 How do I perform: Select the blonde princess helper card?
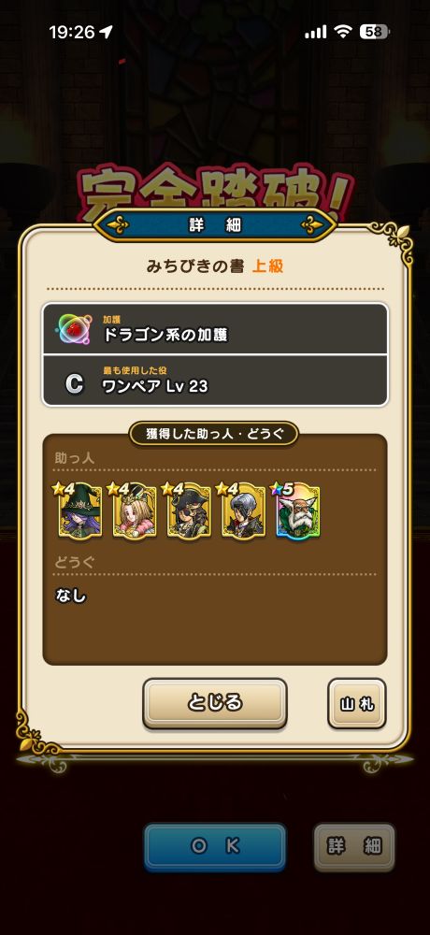click(x=135, y=511)
